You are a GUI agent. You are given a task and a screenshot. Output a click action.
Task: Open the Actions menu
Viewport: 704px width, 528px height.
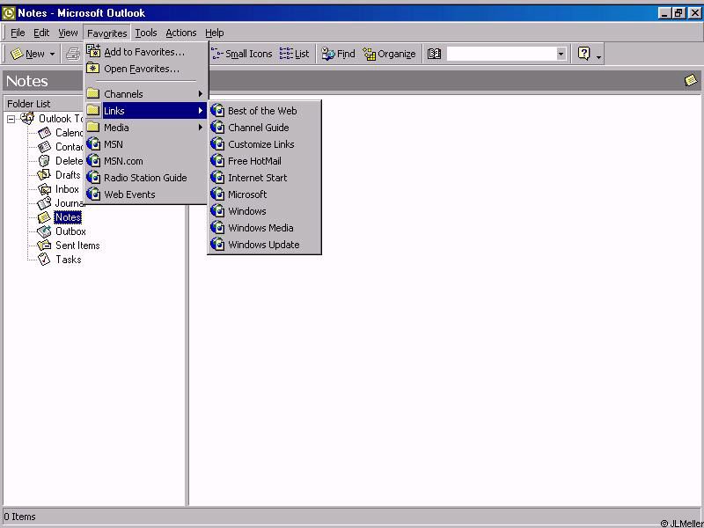(x=181, y=33)
